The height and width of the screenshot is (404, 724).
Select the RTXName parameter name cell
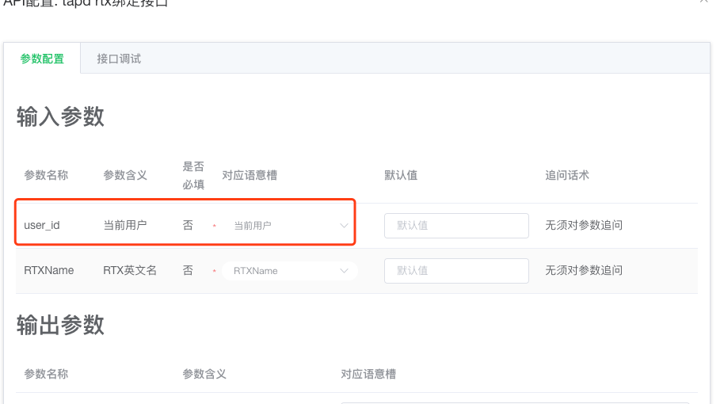pos(49,270)
